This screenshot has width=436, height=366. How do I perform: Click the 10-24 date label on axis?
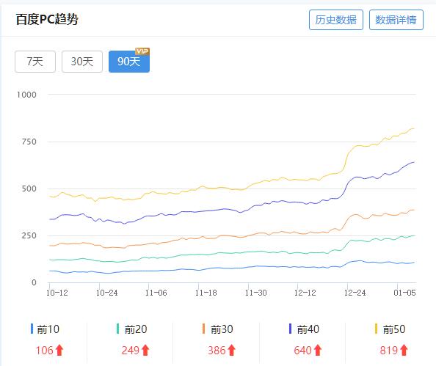point(106,293)
